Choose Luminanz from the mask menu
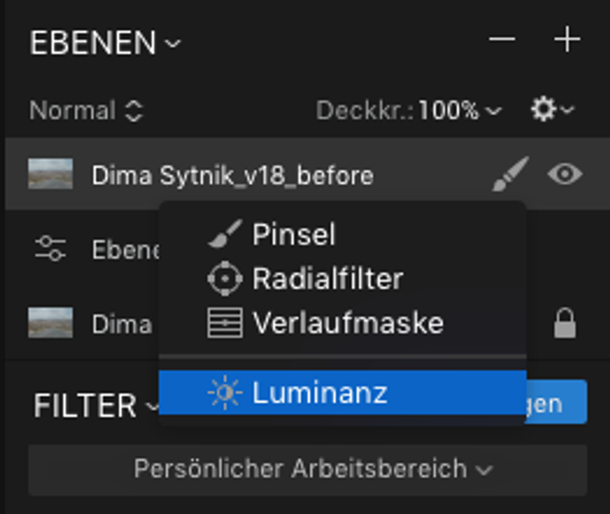The image size is (610, 514). click(342, 393)
